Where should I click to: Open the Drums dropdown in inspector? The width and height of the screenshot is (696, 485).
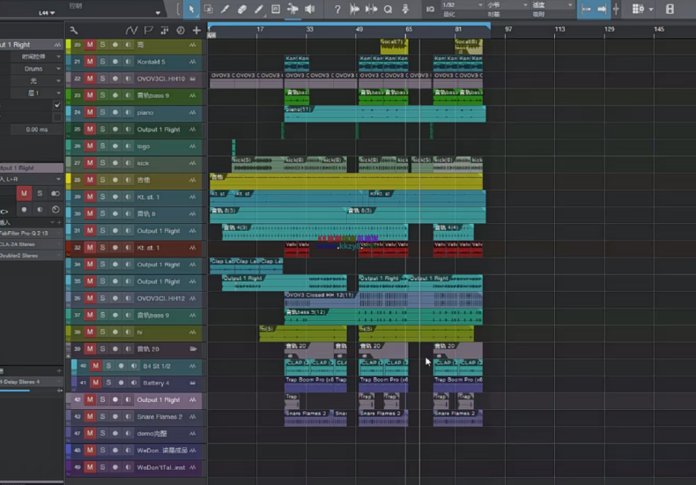click(x=35, y=68)
